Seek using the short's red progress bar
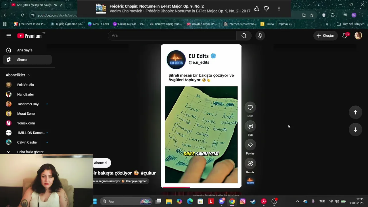The image size is (368, 207). coord(201,187)
